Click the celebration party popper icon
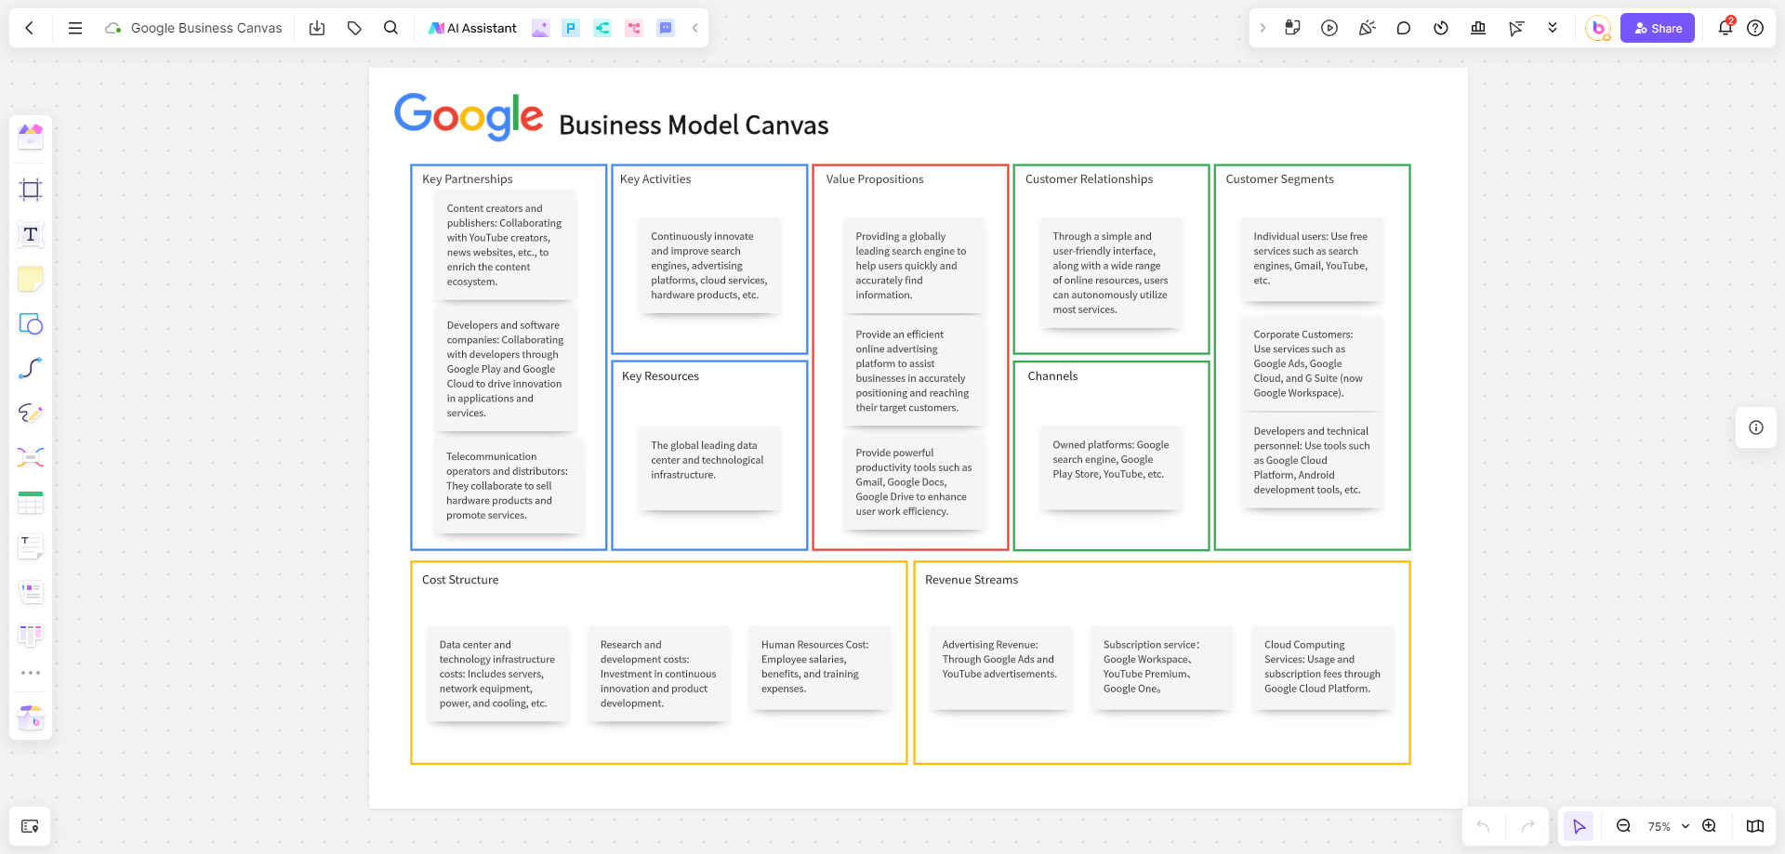 point(1367,28)
